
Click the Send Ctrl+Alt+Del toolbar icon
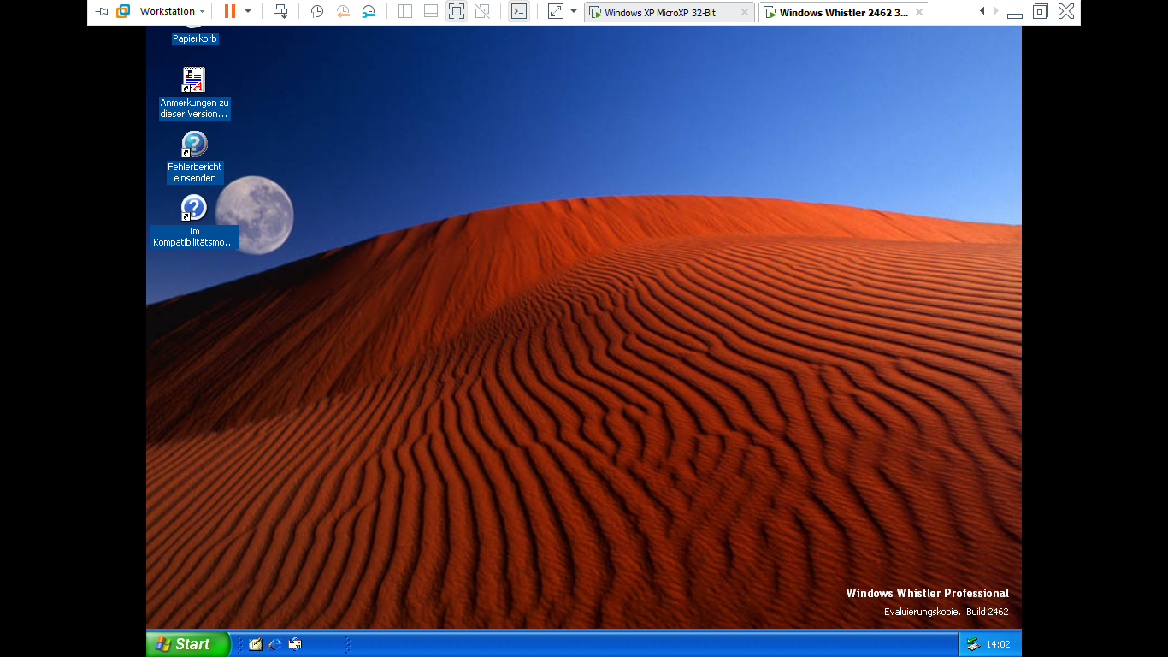(280, 12)
